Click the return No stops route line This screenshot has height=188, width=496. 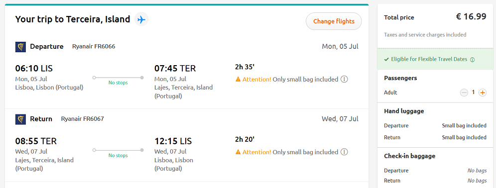pyautogui.click(x=118, y=150)
